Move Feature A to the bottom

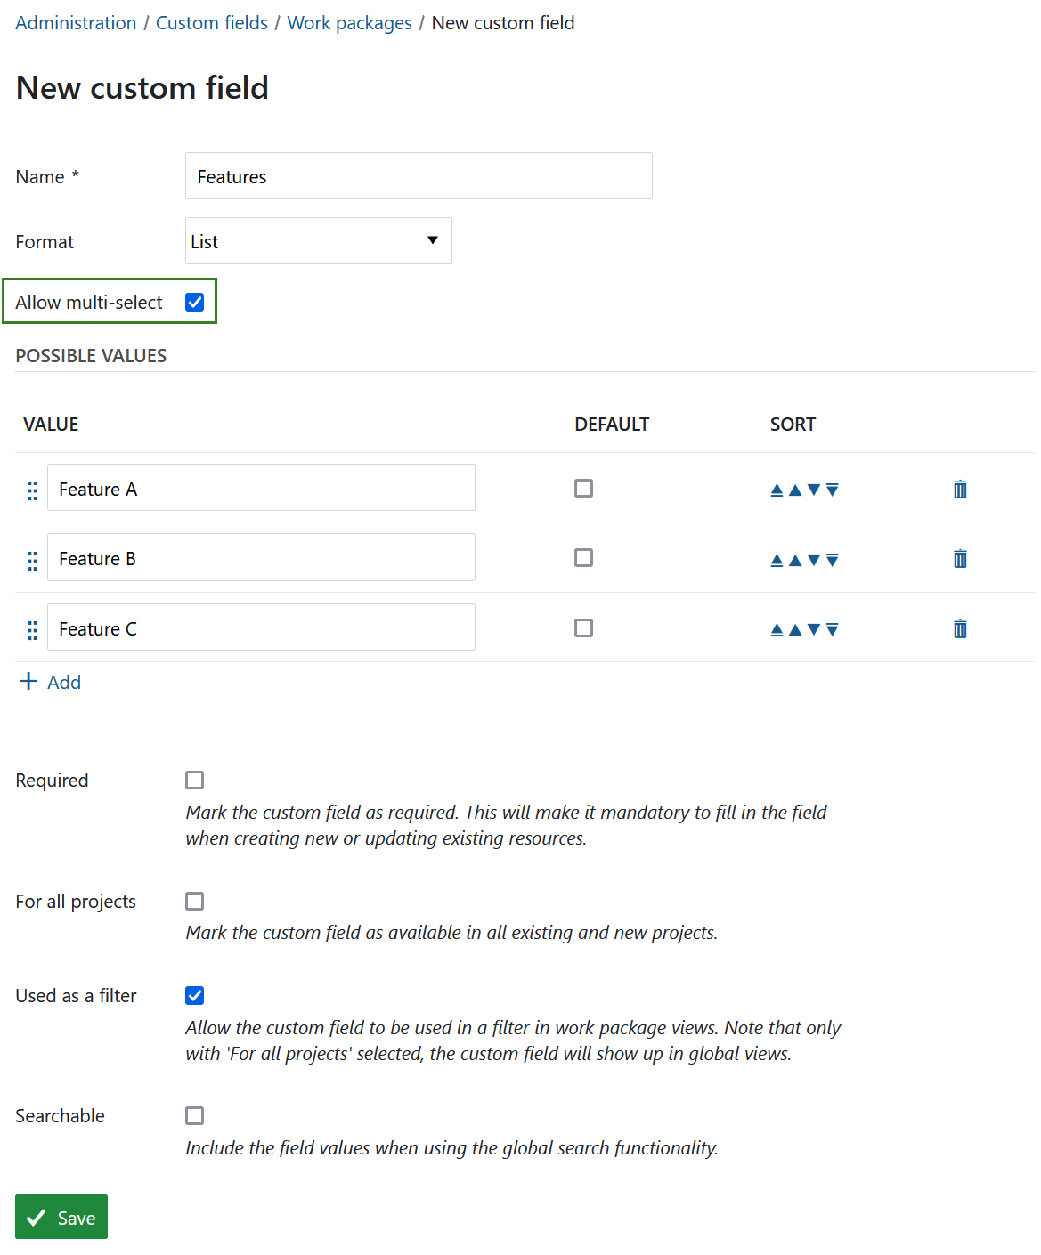tap(833, 490)
